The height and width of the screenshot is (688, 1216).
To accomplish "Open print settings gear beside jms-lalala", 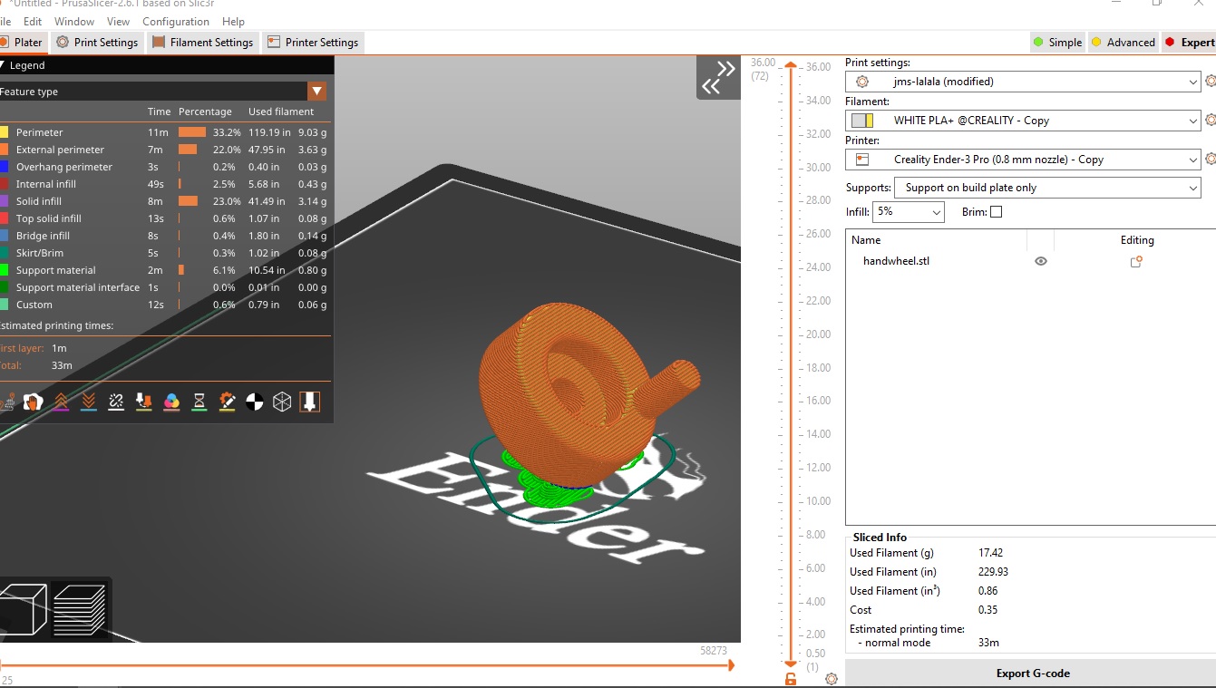I will coord(1210,82).
